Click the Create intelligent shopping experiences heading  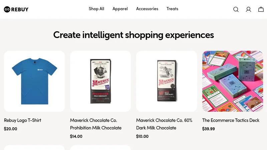tap(133, 35)
